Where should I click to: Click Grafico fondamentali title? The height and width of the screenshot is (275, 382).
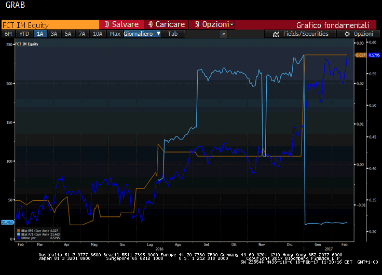point(332,24)
